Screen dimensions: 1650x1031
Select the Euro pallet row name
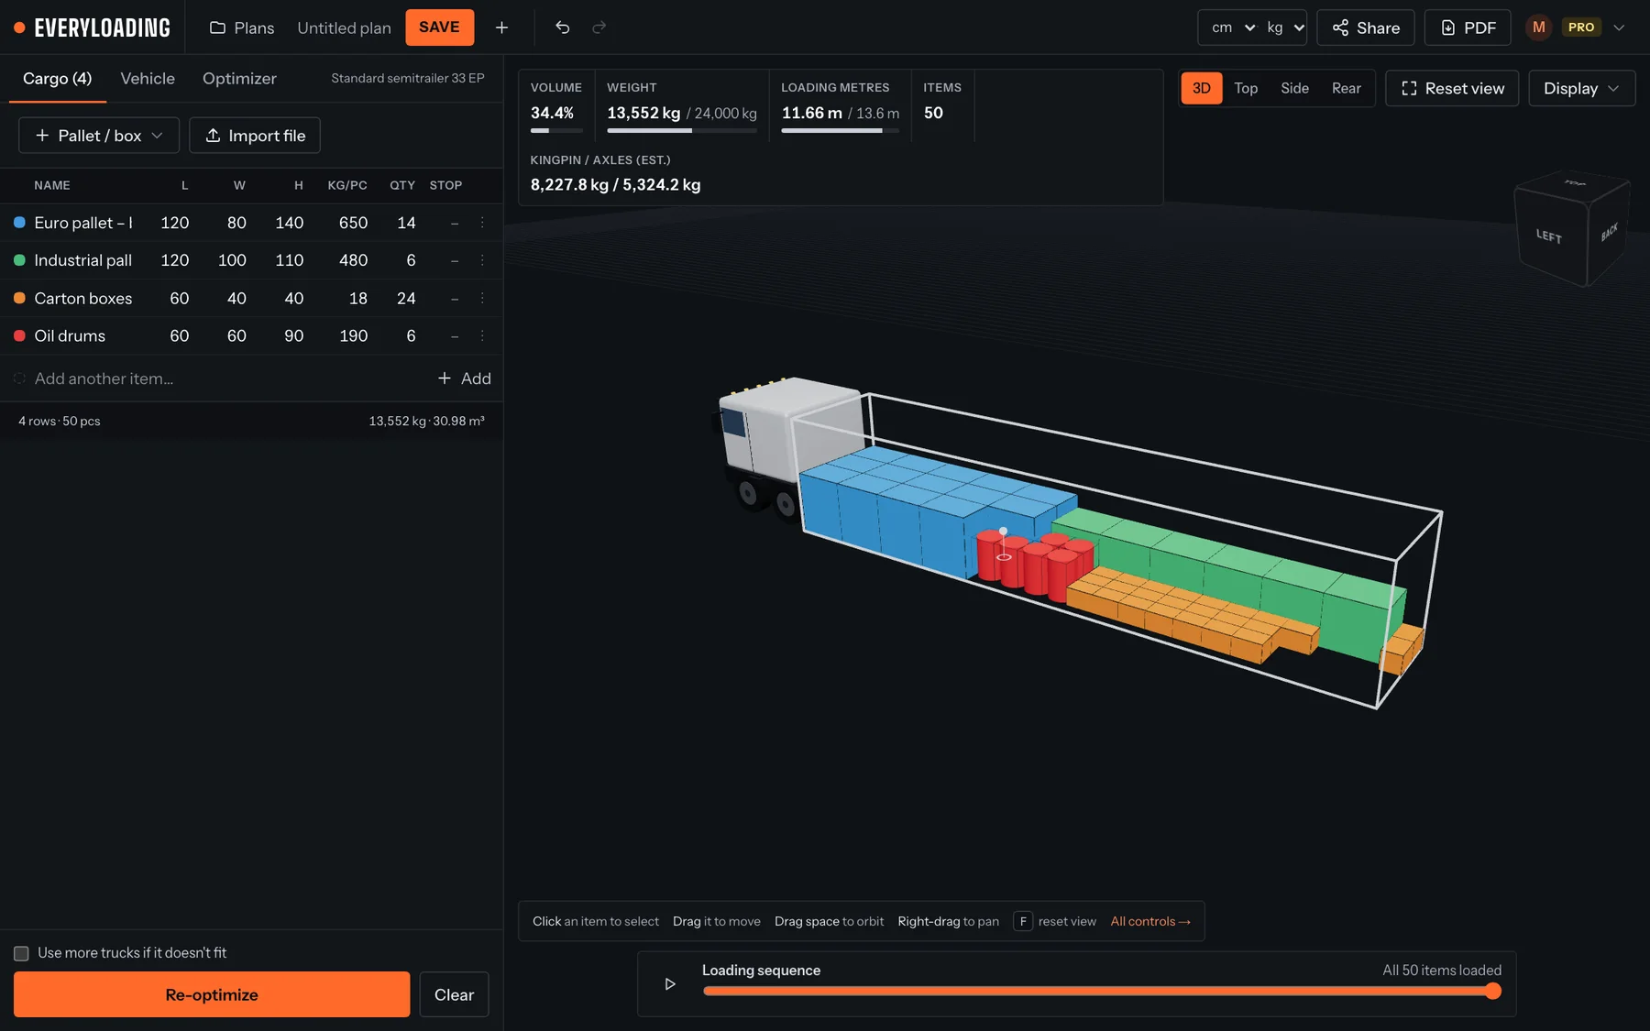[x=83, y=223]
